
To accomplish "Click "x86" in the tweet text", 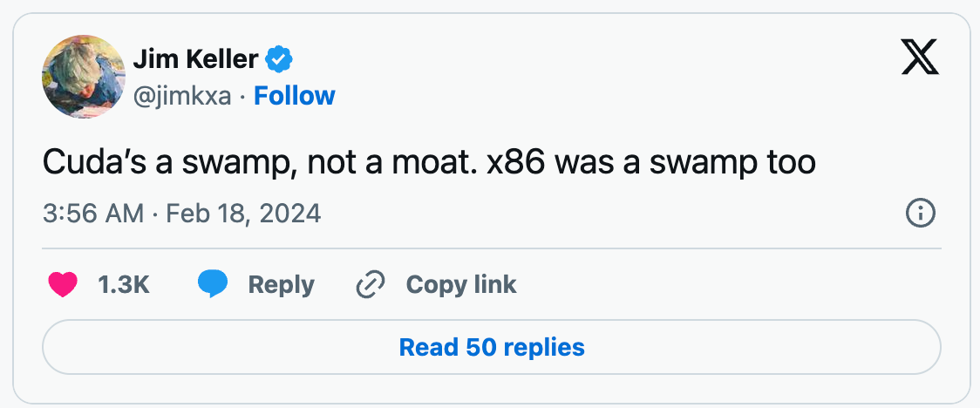I will pyautogui.click(x=518, y=163).
